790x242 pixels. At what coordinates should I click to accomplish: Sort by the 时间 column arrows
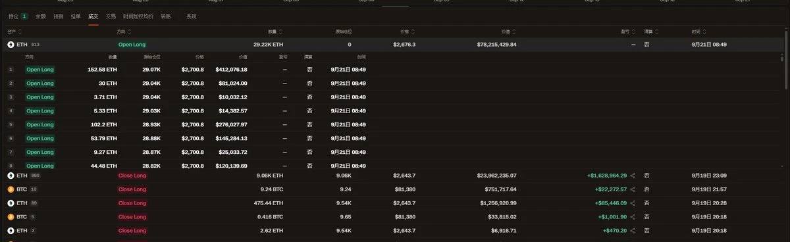point(704,32)
